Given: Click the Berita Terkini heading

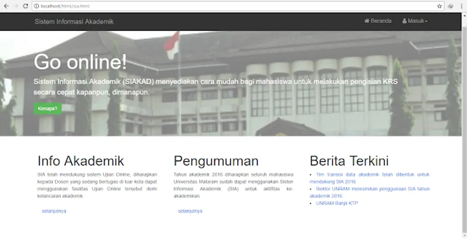Looking at the screenshot, I should coord(349,161).
